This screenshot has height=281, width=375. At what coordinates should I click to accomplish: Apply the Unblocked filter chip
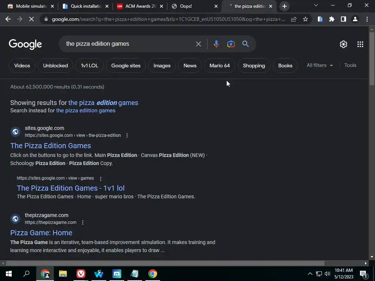tap(56, 65)
